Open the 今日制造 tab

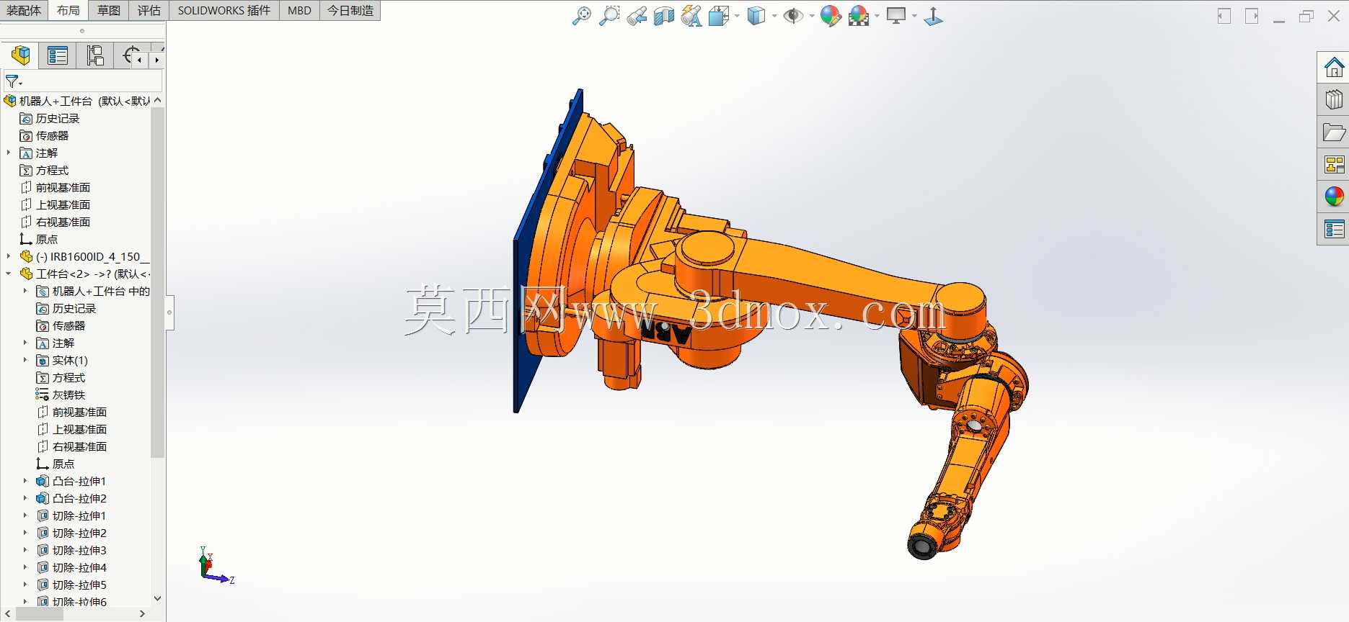pyautogui.click(x=350, y=10)
